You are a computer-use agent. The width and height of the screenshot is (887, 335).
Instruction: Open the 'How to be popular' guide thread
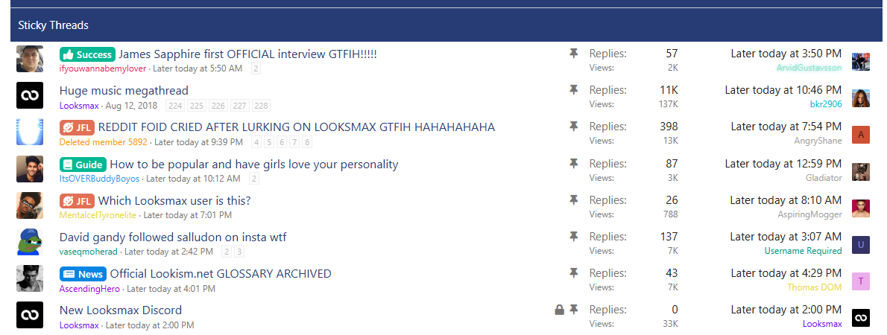coord(253,165)
